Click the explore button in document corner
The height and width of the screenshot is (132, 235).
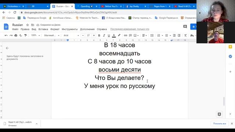point(219,114)
